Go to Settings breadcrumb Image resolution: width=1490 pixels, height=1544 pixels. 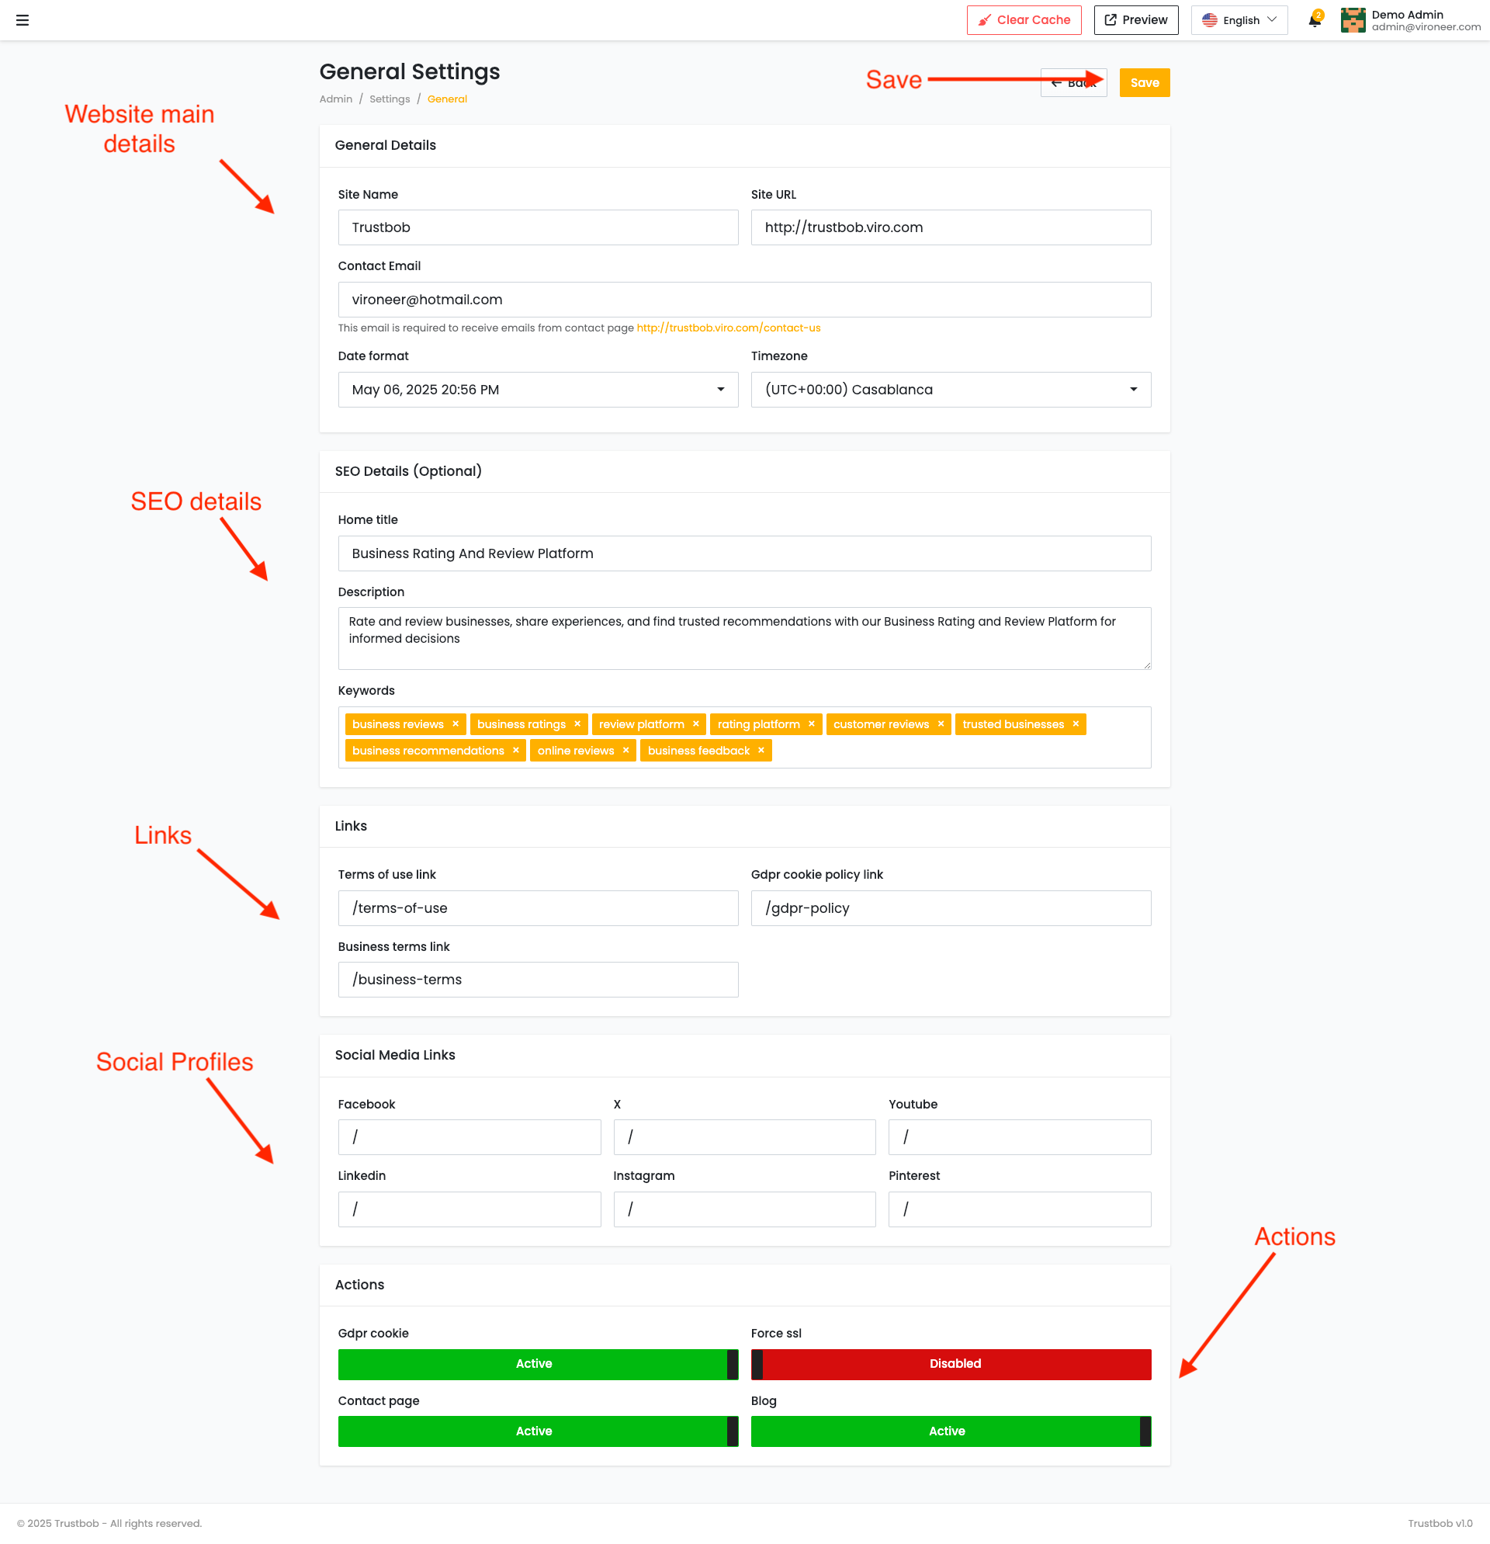(390, 99)
